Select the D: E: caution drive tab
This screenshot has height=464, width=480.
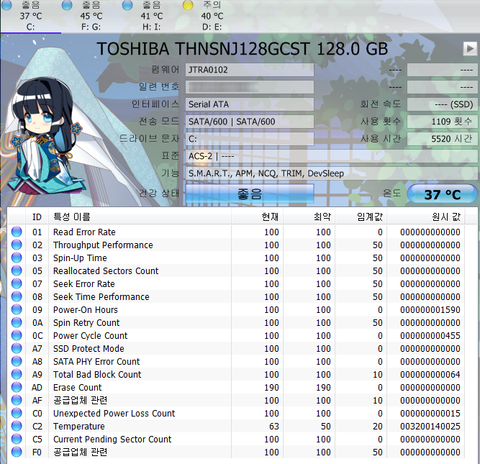click(212, 16)
